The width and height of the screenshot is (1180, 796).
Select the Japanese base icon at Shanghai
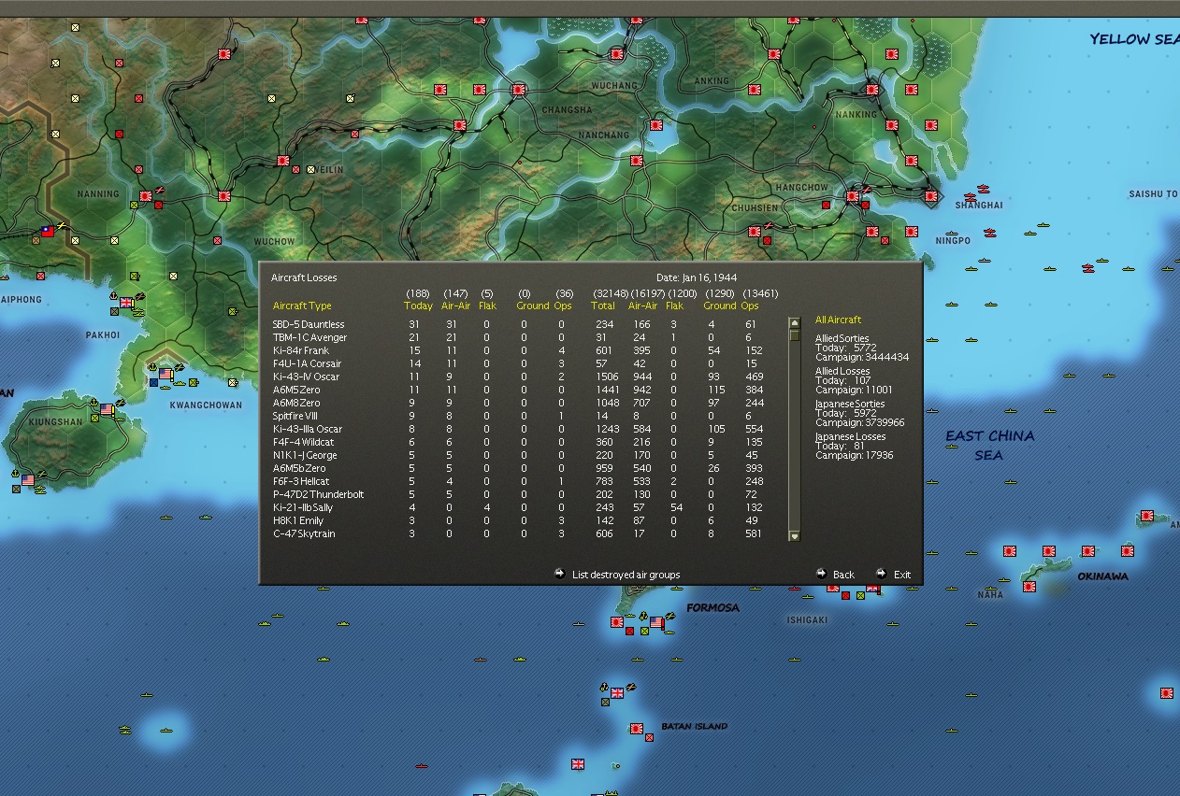(930, 196)
